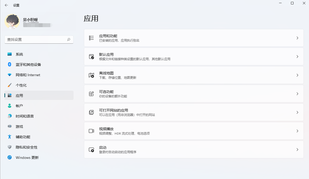The width and height of the screenshot is (309, 179).
Task: Click the 系统 monitor icon
Action: [x=10, y=54]
